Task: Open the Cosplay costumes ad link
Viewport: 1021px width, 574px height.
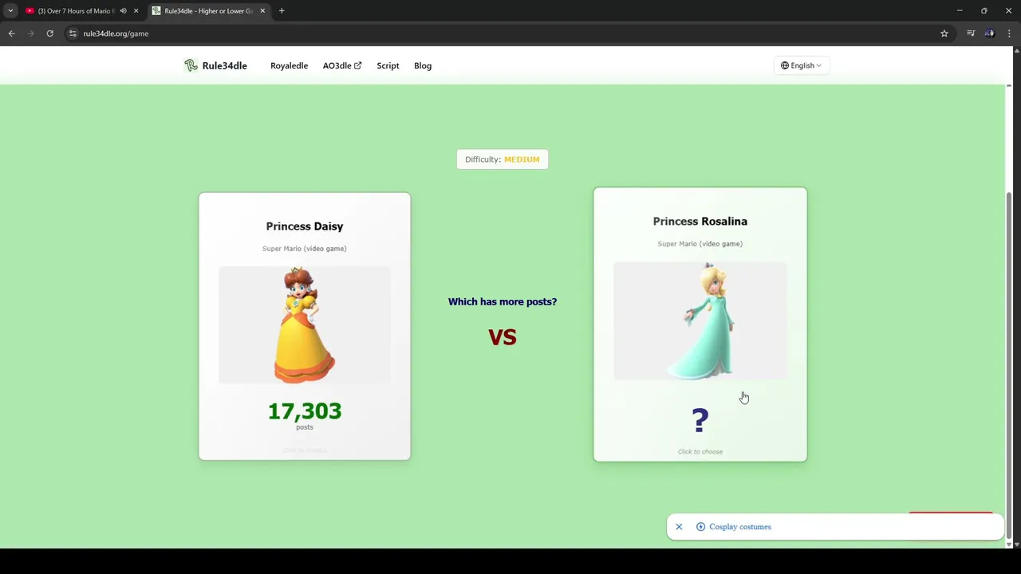Action: tap(740, 527)
